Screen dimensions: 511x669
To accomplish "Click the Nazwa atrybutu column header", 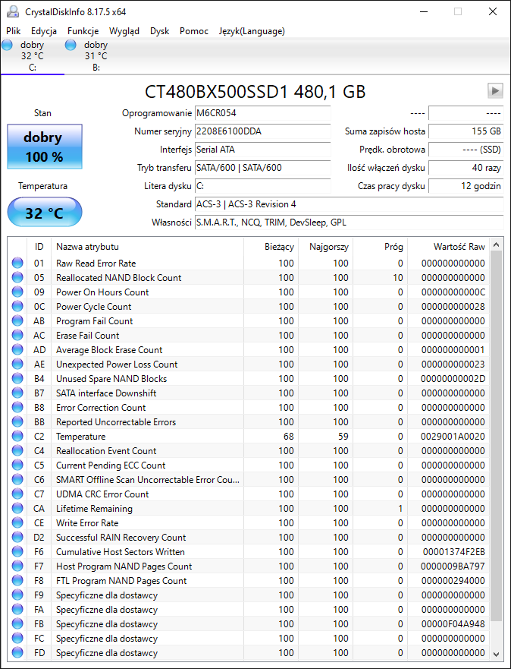I will 147,247.
